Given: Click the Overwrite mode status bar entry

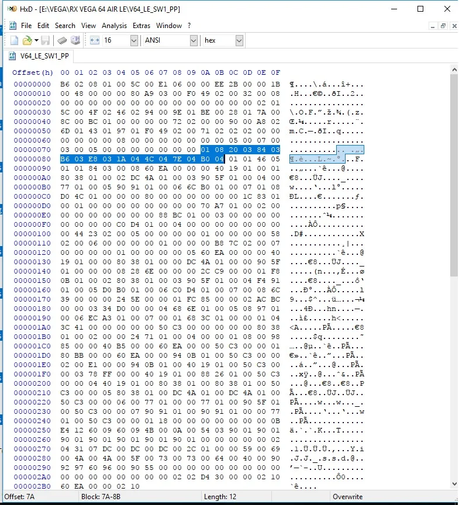Looking at the screenshot, I should point(347,497).
